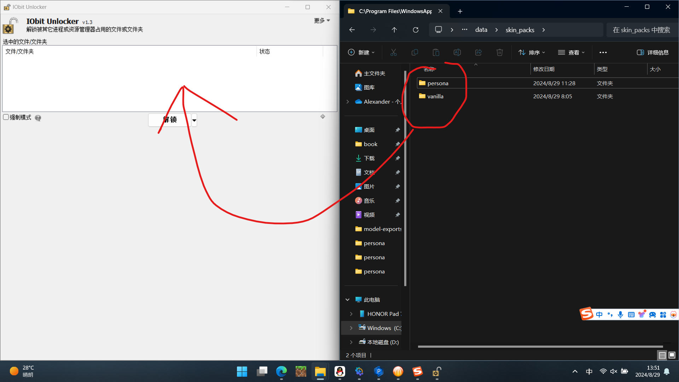
Task: Expand the 解锁 button dropdown arrow
Action: [x=194, y=120]
